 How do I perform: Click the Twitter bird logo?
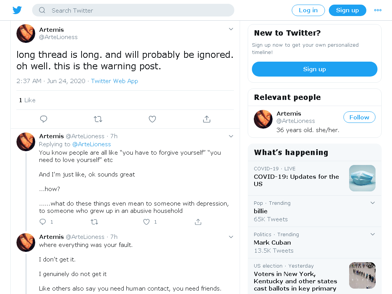[x=17, y=10]
